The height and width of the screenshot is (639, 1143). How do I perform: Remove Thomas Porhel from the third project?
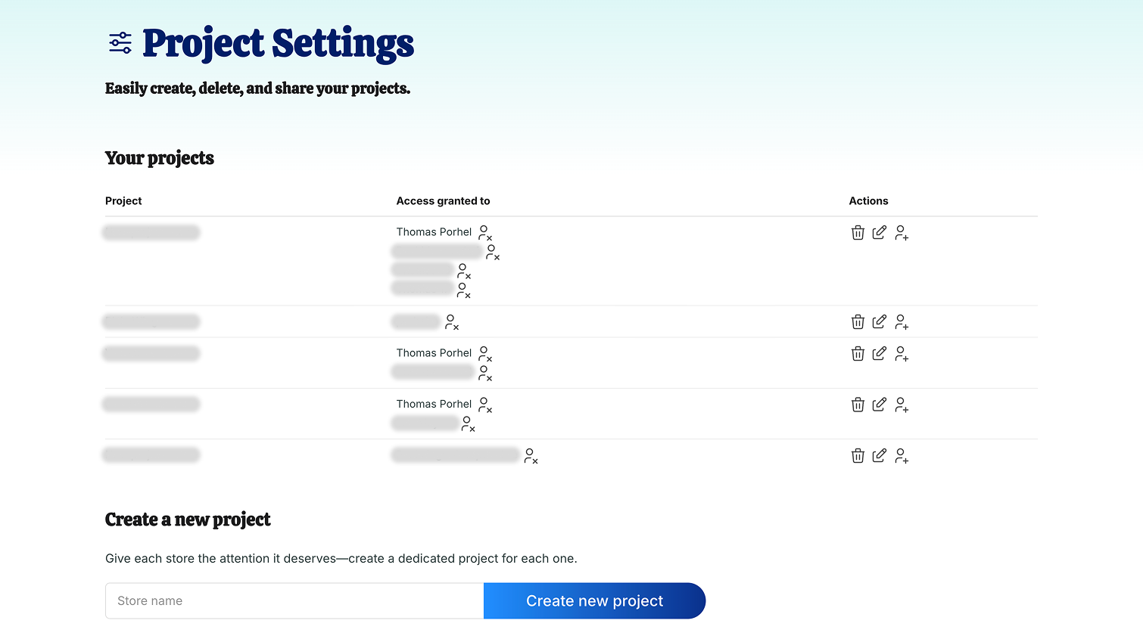point(485,354)
